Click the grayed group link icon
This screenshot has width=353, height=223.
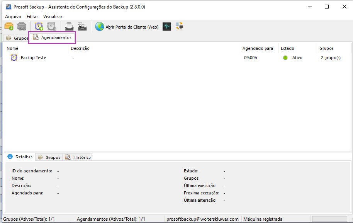22,27
